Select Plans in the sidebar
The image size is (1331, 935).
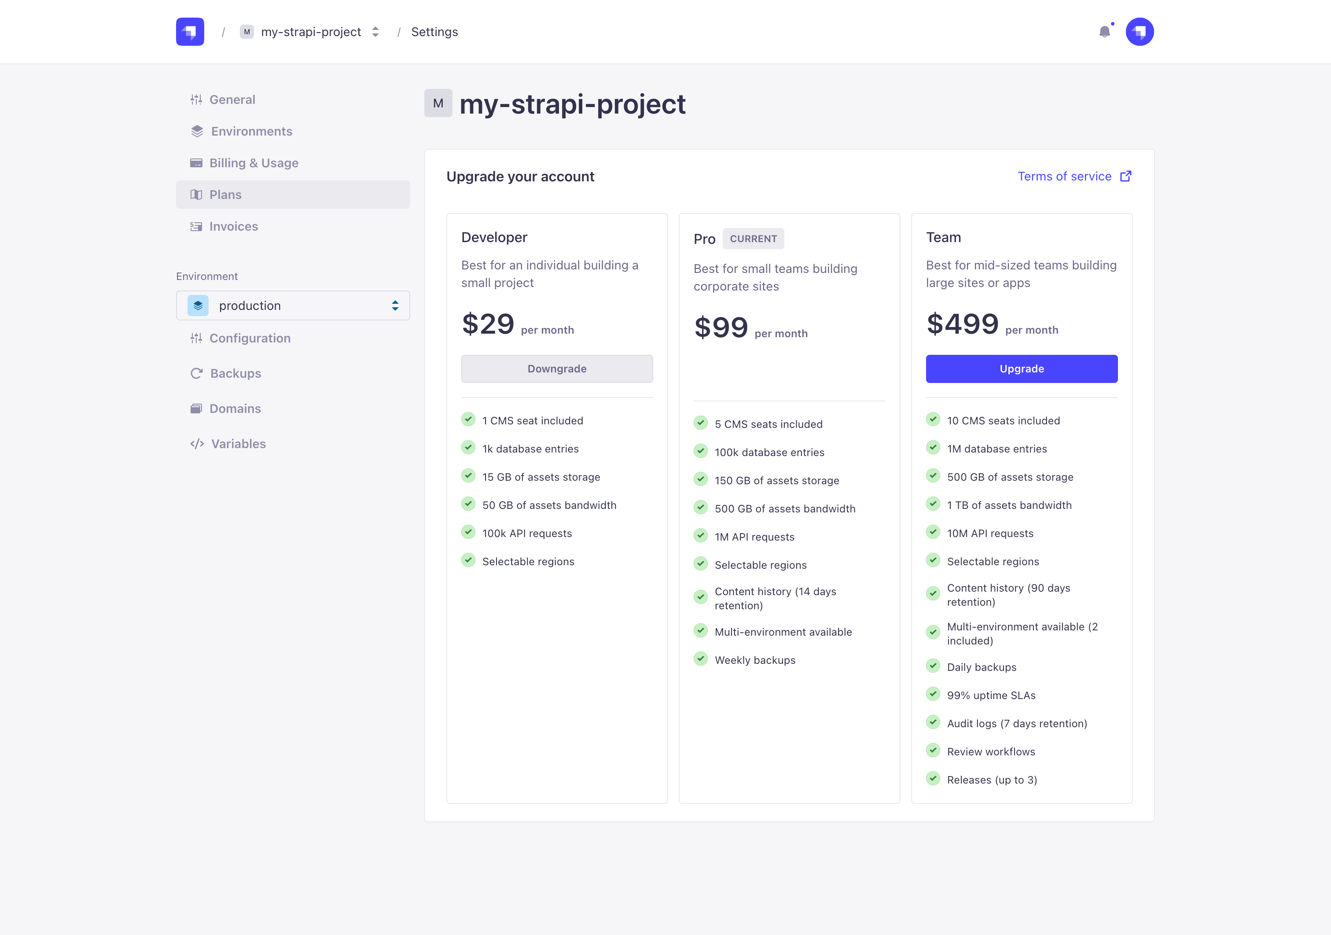[x=225, y=194]
